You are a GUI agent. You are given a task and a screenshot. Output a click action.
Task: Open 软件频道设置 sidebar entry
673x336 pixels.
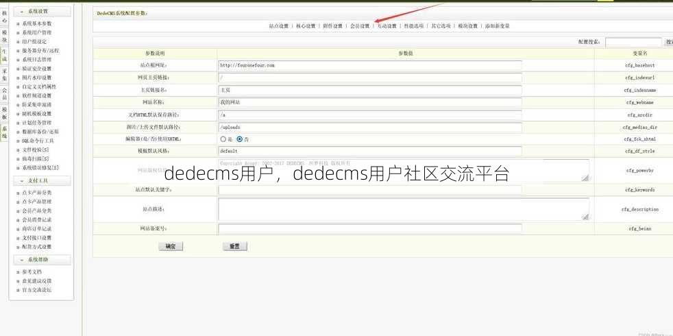point(37,96)
